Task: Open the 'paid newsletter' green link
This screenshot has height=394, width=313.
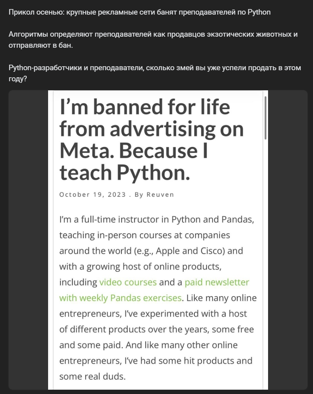Action: [x=217, y=282]
